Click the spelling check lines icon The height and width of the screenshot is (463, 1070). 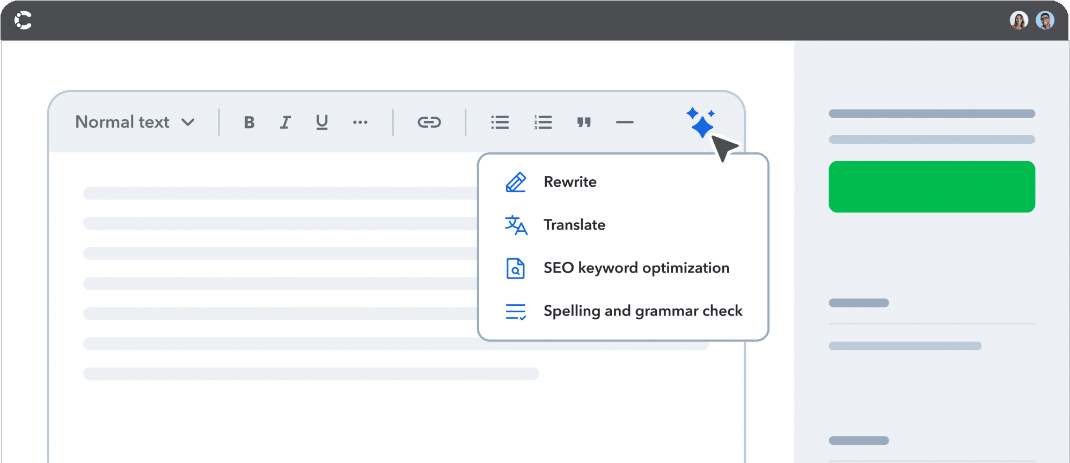pos(516,312)
